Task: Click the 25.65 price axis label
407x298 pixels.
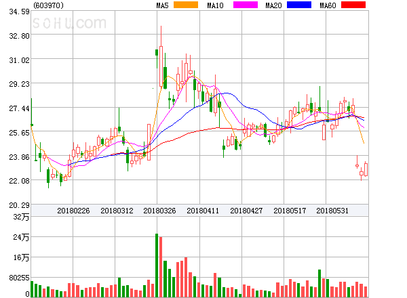Action: point(19,133)
